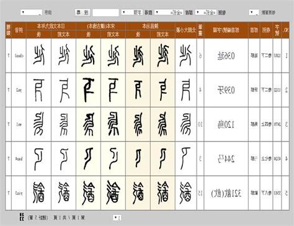This screenshot has height=226, width=294.
Task: Open 陳昌治本 後 glyph in 120烏 row
Action: point(138,124)
